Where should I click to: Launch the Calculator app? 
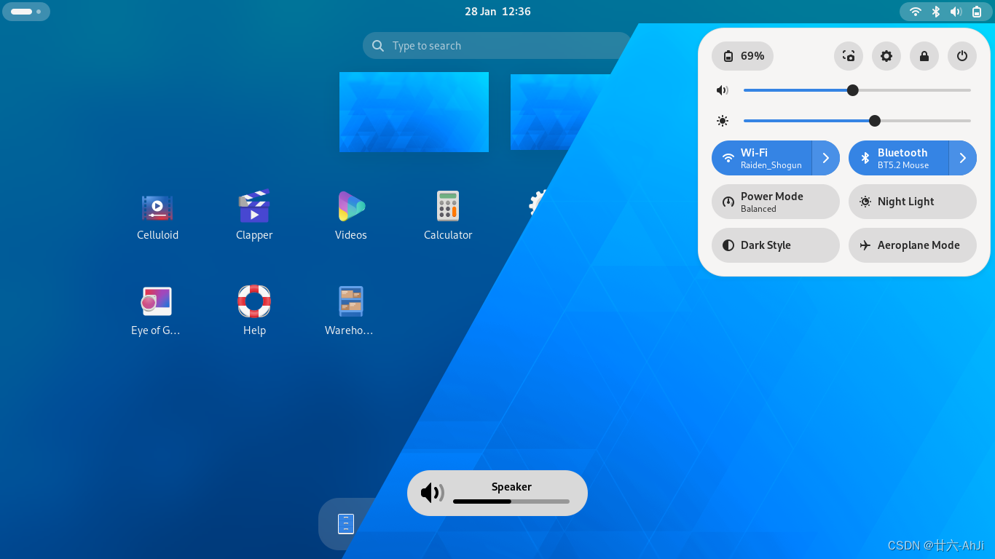point(448,216)
